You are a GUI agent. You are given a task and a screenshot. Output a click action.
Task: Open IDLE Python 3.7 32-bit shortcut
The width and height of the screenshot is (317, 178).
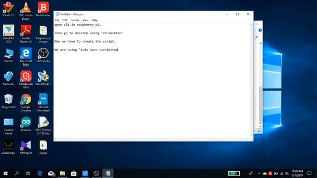[x=43, y=126]
